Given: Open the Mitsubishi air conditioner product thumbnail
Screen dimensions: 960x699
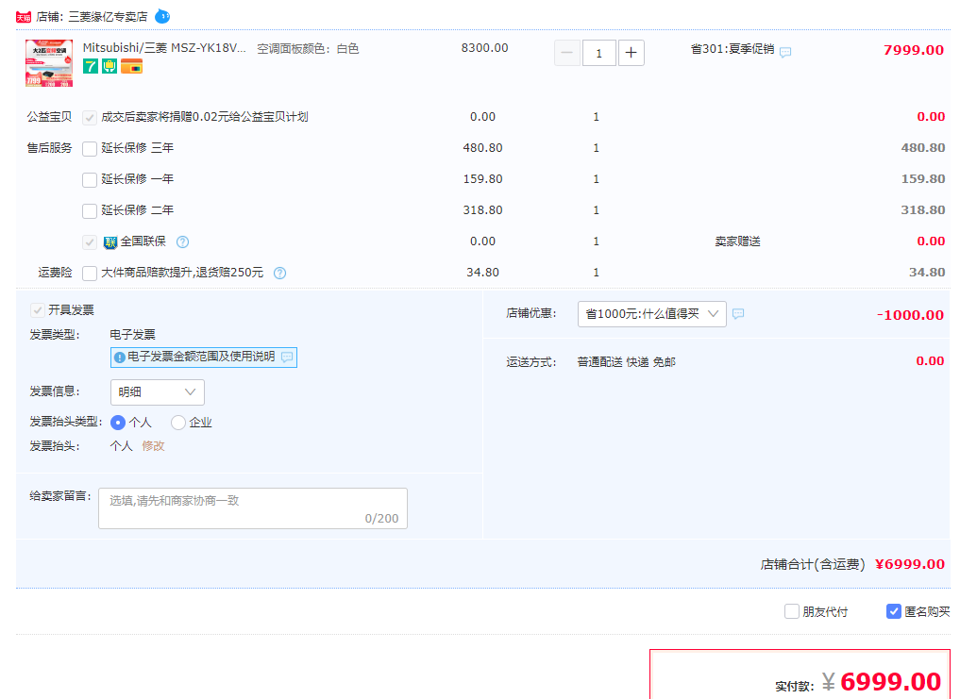Looking at the screenshot, I should coord(49,63).
